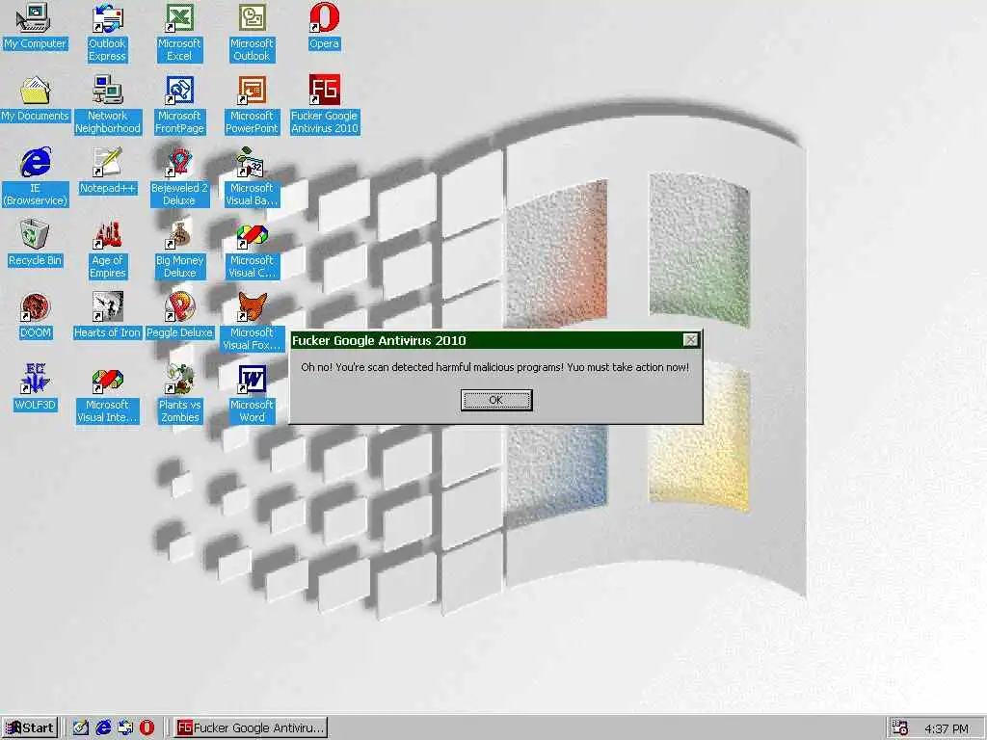Viewport: 987px width, 740px height.
Task: Close the antivirus alert dialog
Action: [x=690, y=340]
